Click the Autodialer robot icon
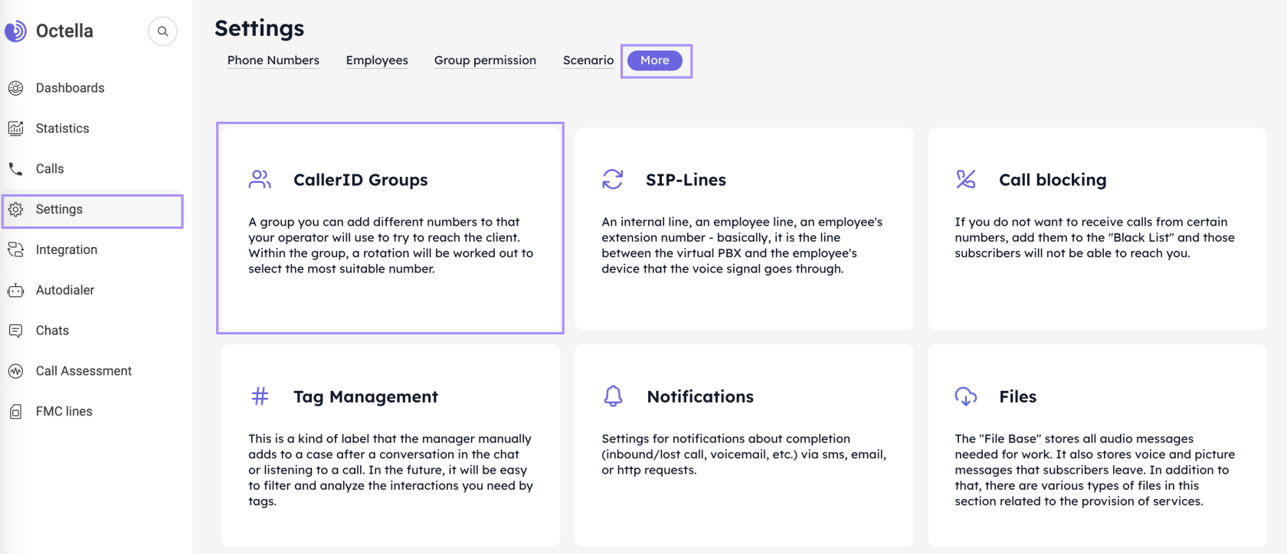 click(15, 291)
